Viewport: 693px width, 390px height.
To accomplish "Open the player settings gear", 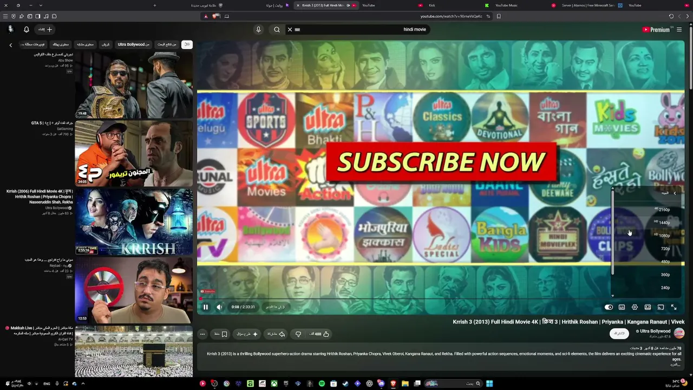I will point(635,307).
